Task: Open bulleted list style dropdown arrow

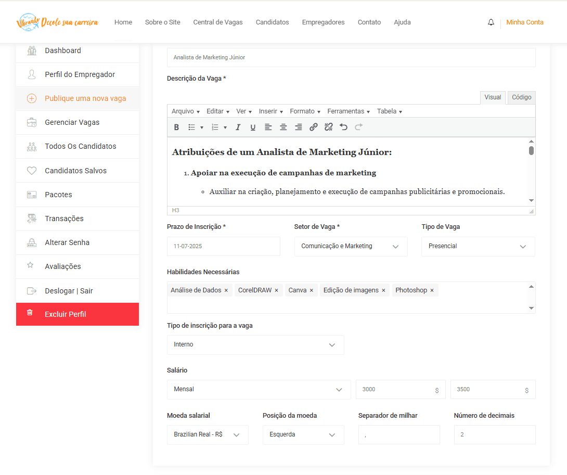Action: pyautogui.click(x=202, y=127)
